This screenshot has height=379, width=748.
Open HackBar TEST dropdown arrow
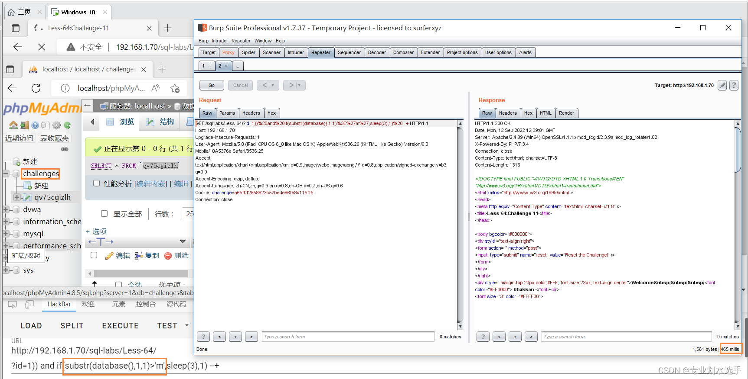pos(187,325)
